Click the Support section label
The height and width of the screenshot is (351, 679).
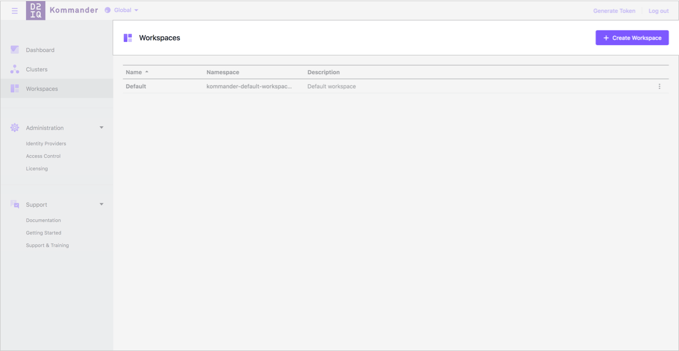pyautogui.click(x=36, y=205)
